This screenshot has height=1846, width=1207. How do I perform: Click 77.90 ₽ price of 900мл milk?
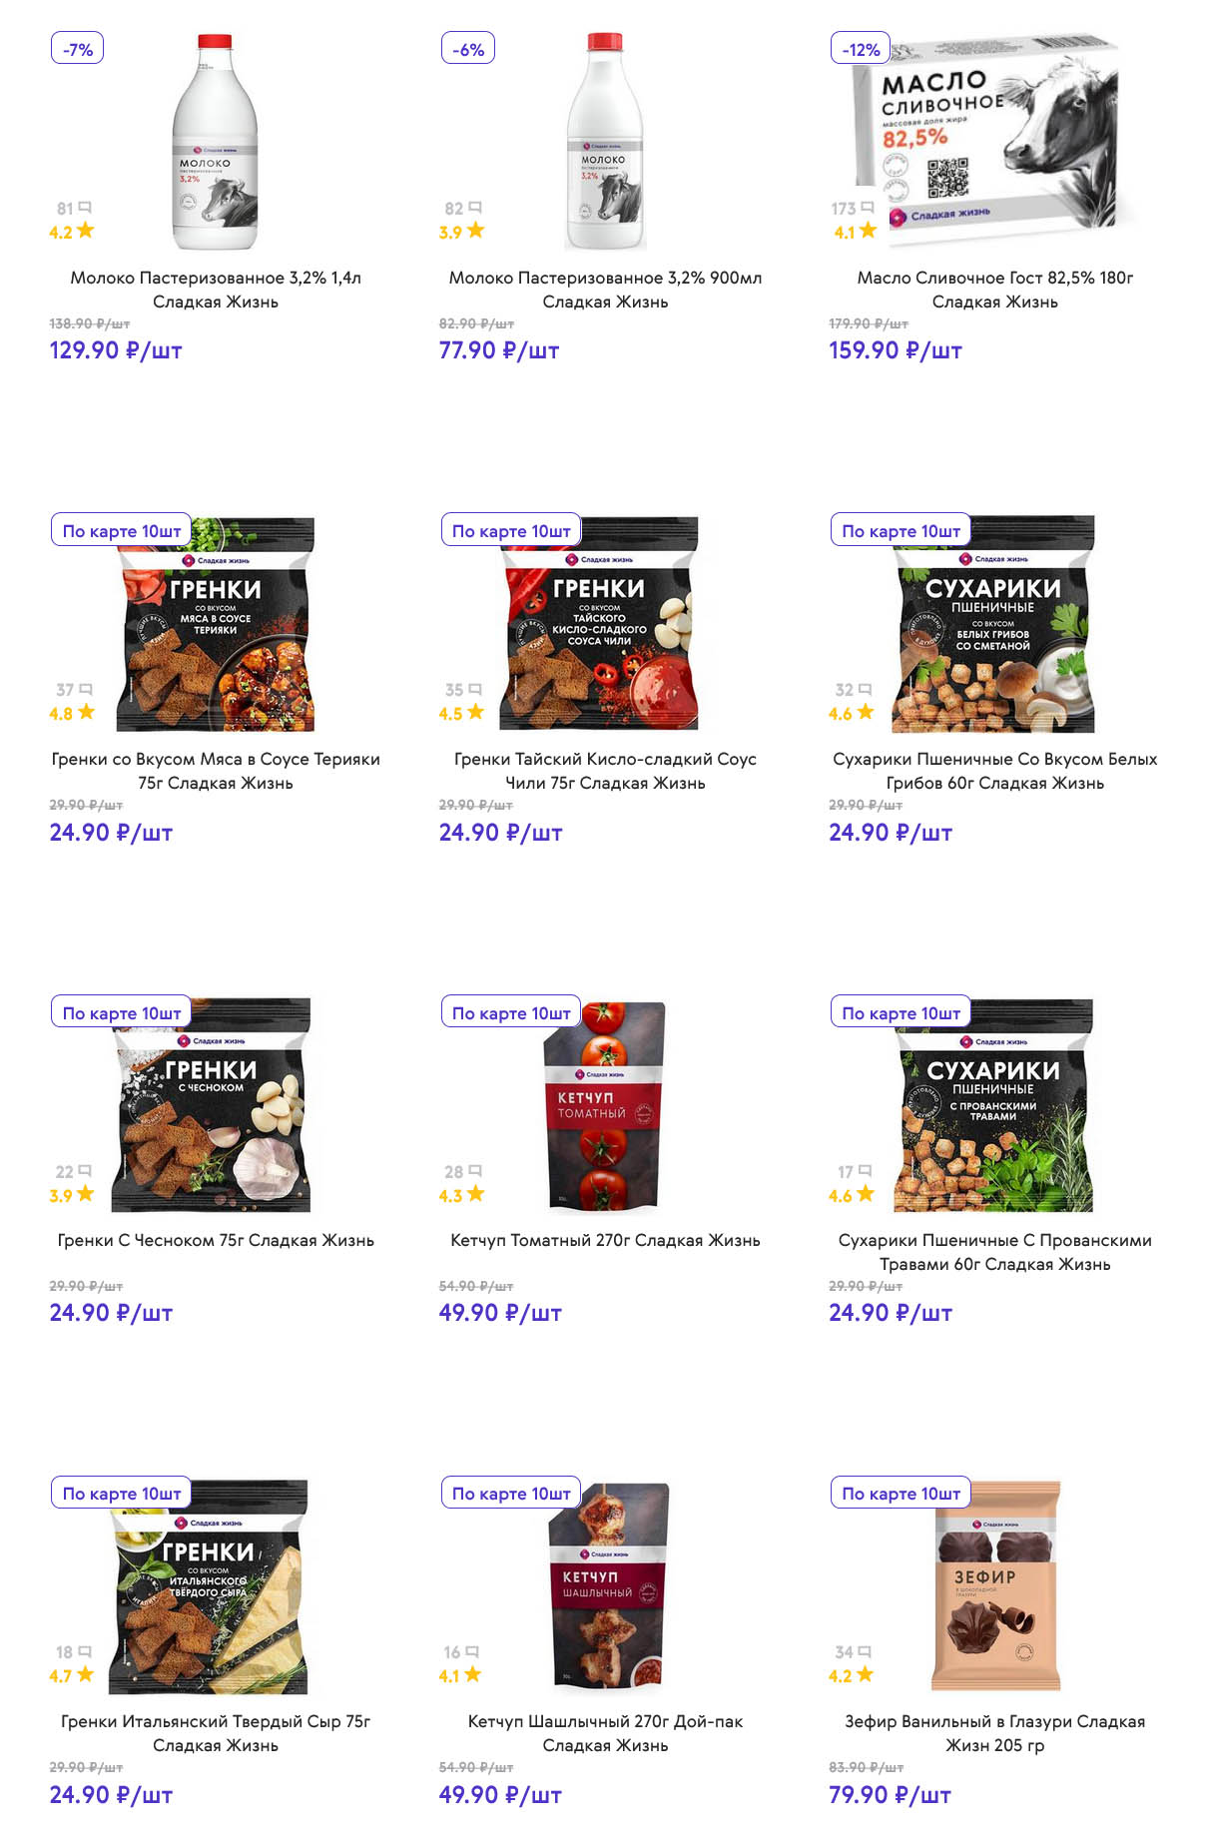(499, 350)
